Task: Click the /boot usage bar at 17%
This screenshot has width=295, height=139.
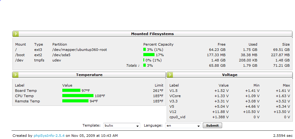Action: click(149, 55)
